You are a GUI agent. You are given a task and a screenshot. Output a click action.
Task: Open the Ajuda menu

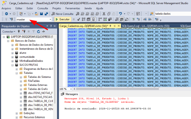click(100, 8)
